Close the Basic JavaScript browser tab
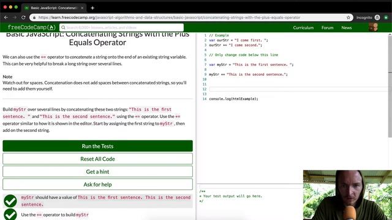Image resolution: width=392 pixels, height=220 pixels. (x=82, y=8)
